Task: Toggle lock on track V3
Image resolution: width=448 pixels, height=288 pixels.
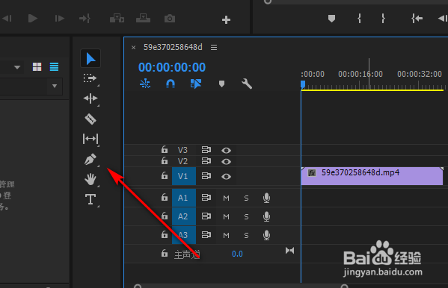Action: click(165, 149)
